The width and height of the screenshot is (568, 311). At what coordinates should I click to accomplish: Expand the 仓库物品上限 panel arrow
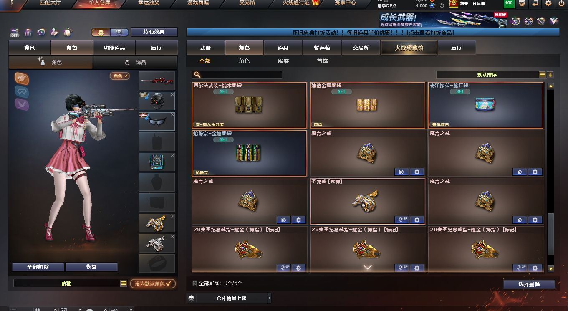click(269, 298)
